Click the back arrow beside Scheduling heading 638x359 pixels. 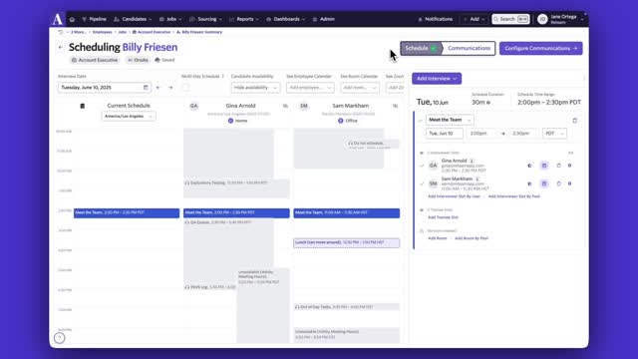click(x=60, y=47)
